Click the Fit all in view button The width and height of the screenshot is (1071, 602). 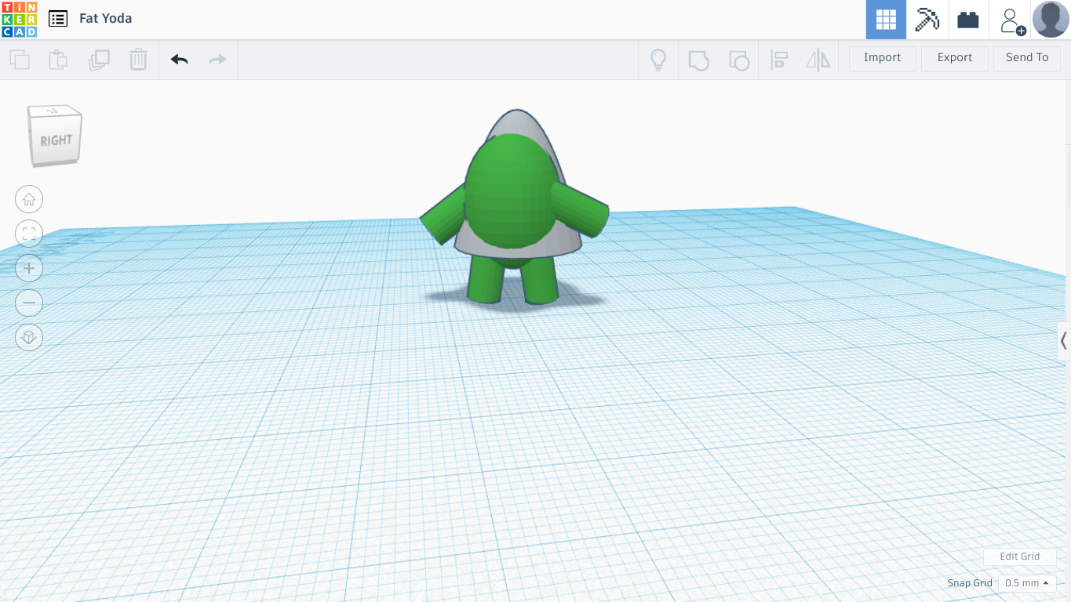click(x=29, y=234)
